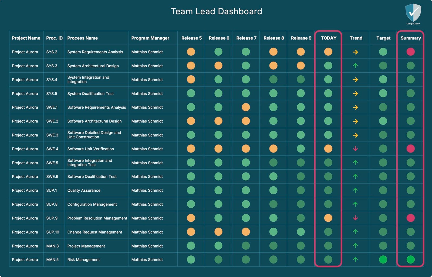Click the SUP.9 red downward trend arrow
Image resolution: width=432 pixels, height=277 pixels.
pos(356,218)
